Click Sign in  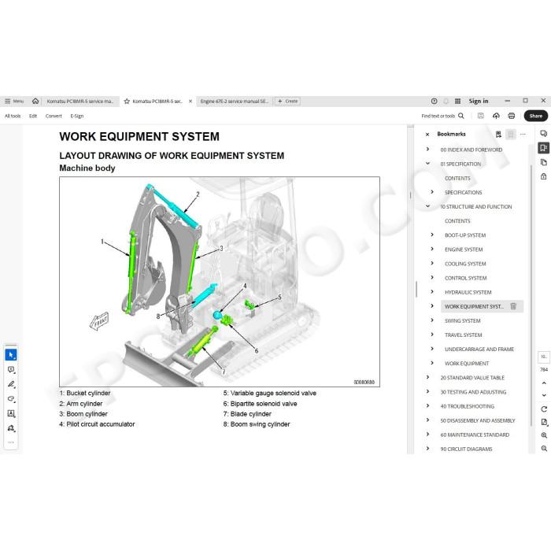pos(479,102)
